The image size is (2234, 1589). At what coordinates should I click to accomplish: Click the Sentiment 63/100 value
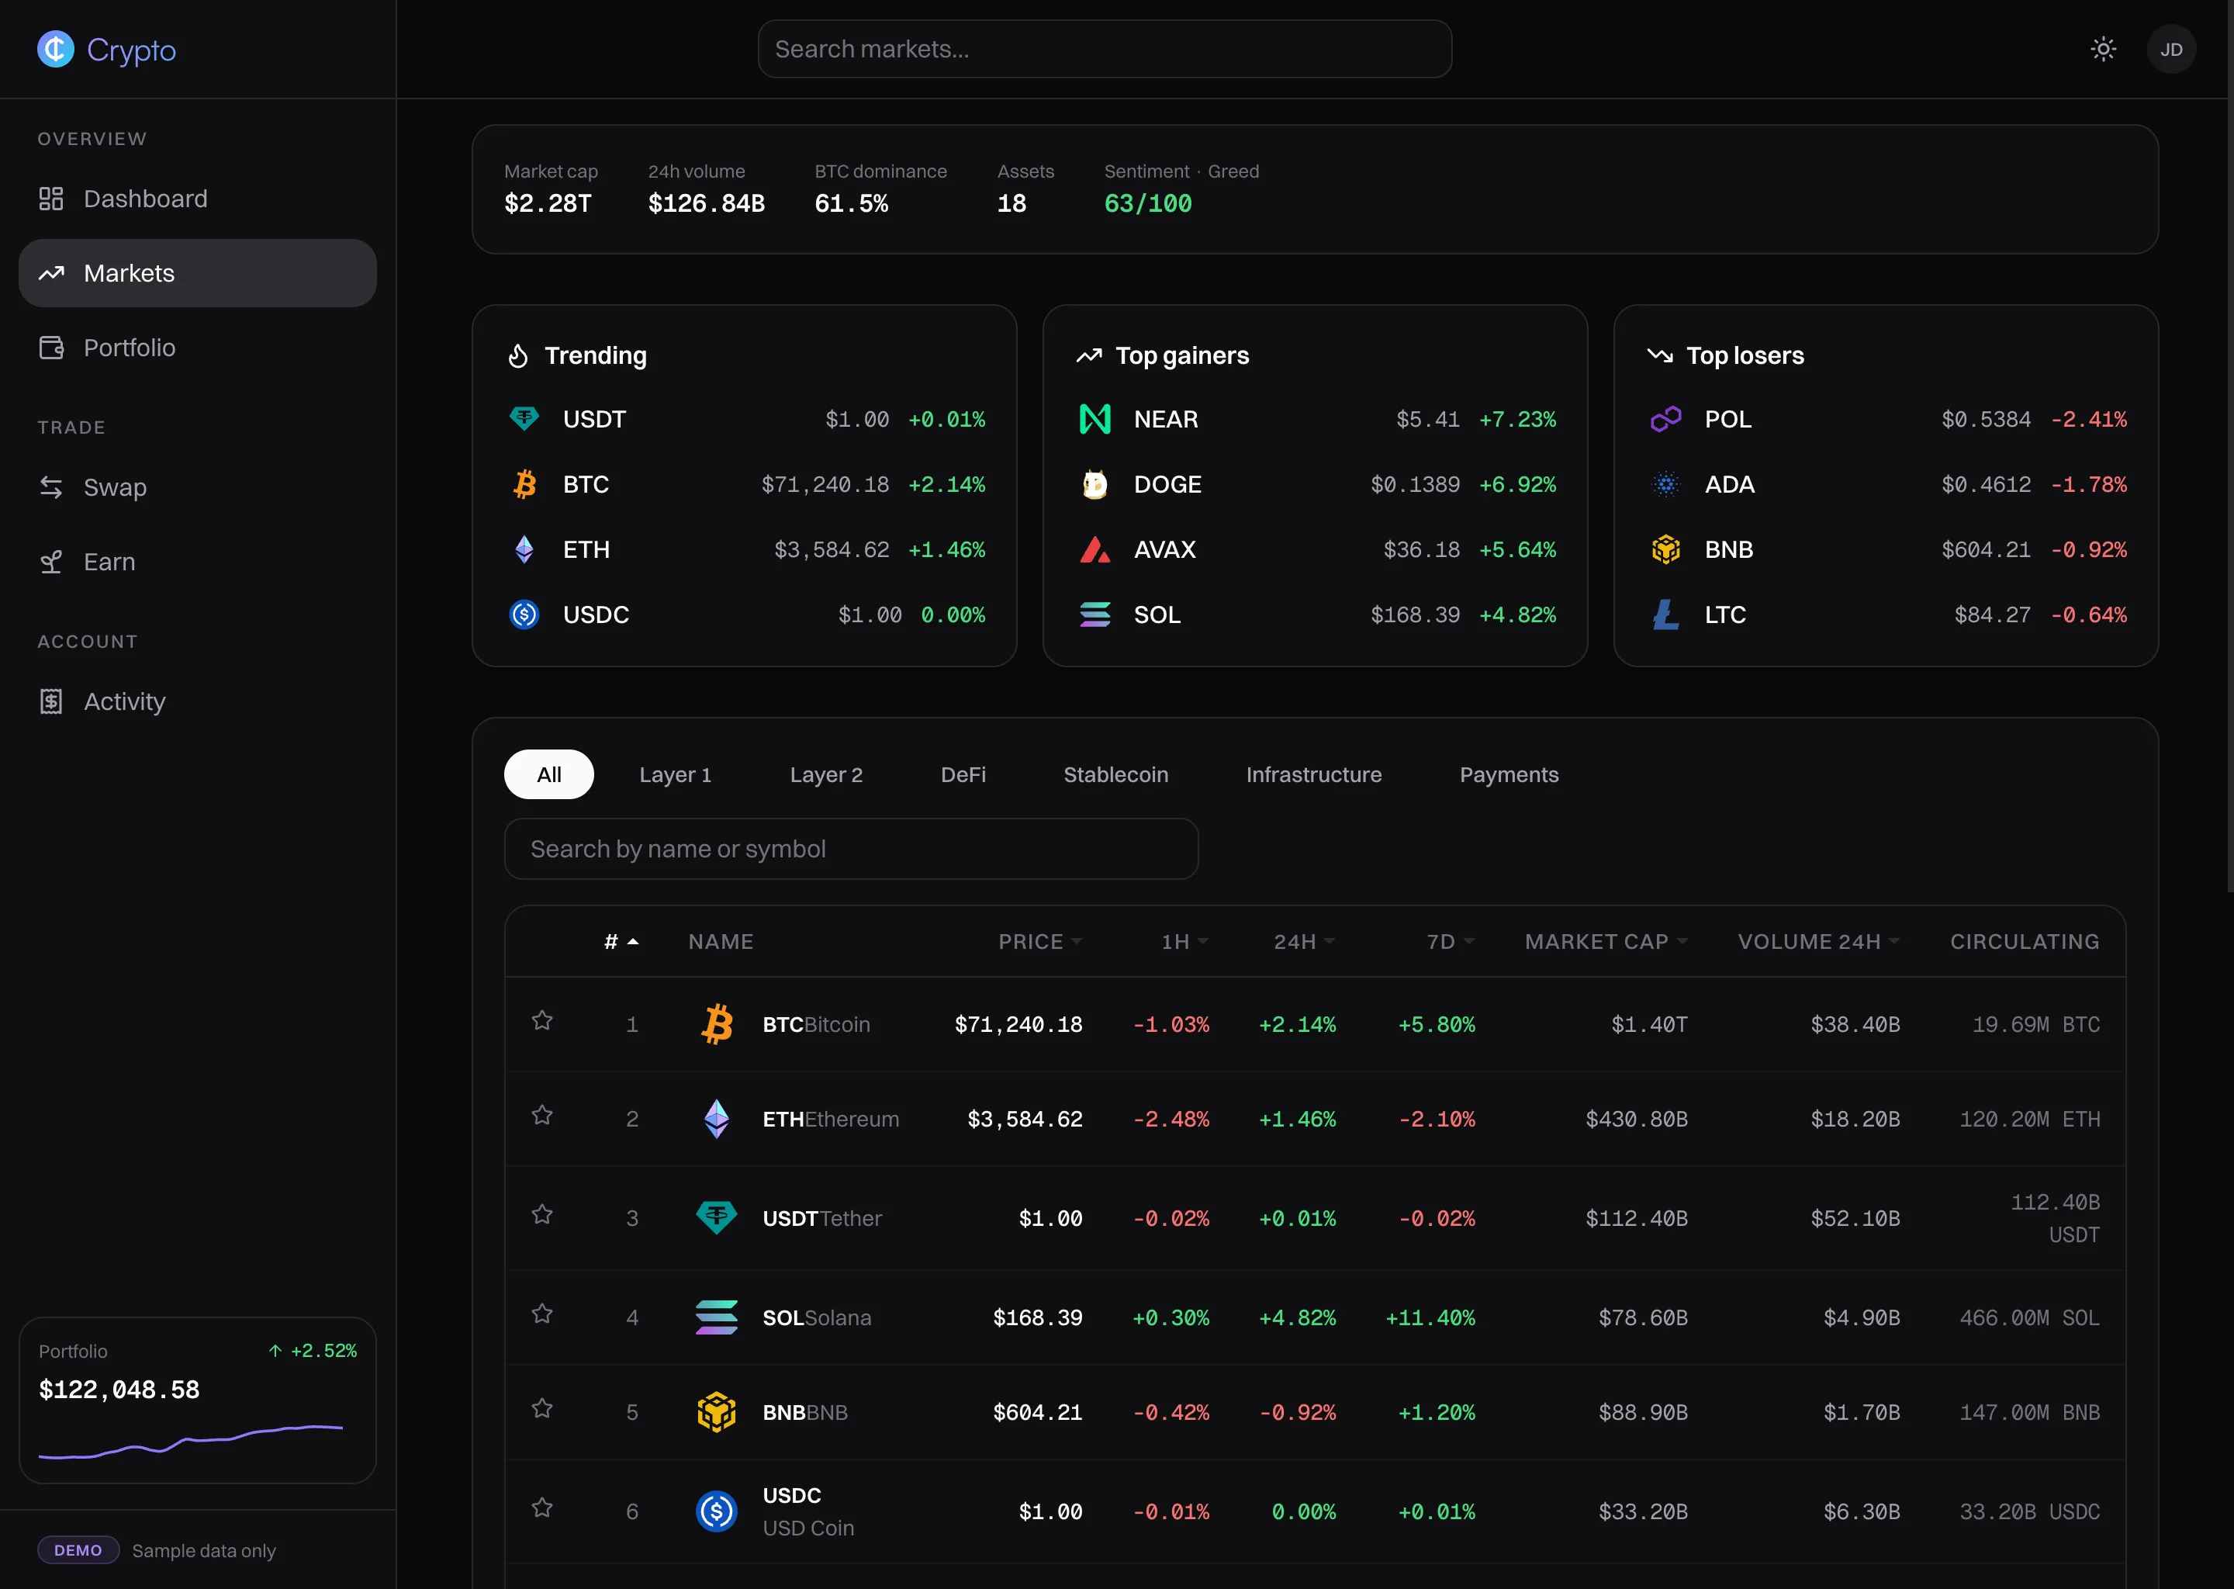[x=1147, y=203]
